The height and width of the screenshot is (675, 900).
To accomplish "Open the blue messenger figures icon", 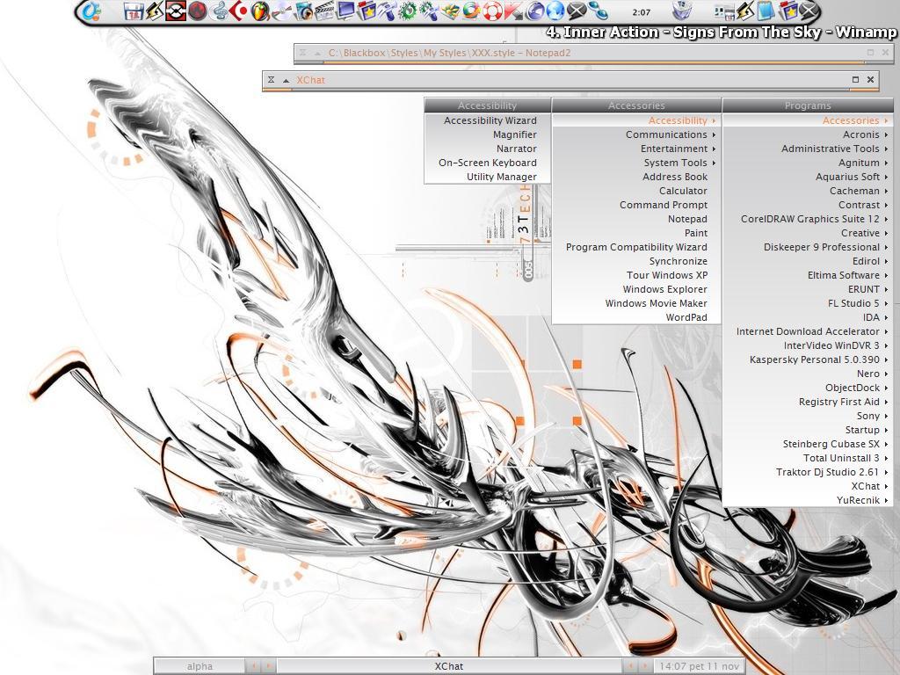I will click(598, 11).
